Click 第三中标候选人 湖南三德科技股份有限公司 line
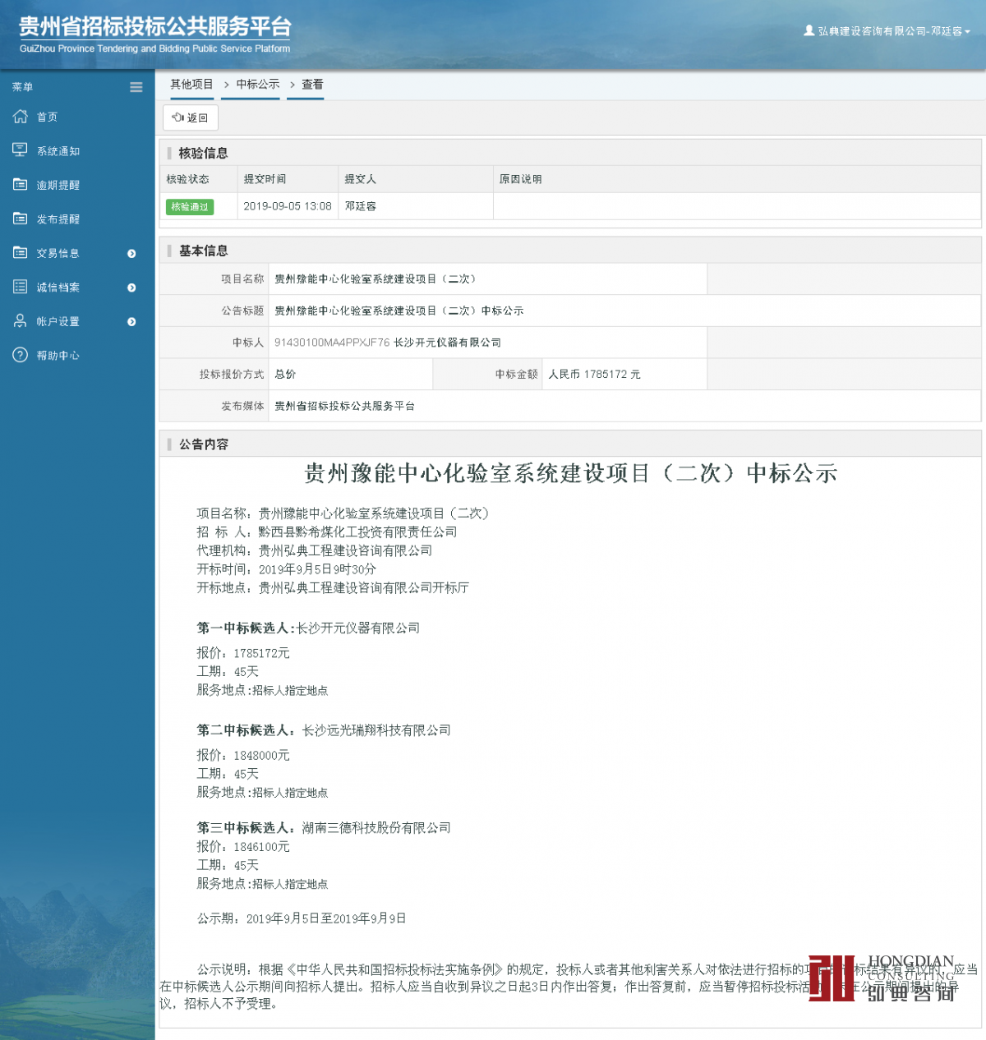The height and width of the screenshot is (1040, 986). (324, 828)
